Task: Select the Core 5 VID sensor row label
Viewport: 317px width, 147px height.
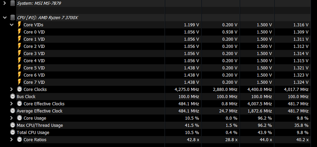Action: click(34, 68)
